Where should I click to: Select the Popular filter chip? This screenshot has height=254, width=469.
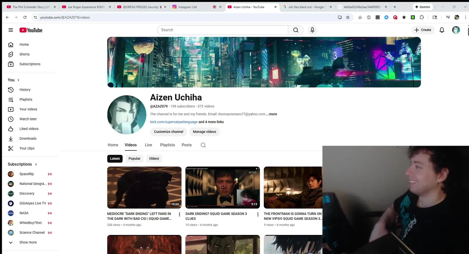pos(134,159)
